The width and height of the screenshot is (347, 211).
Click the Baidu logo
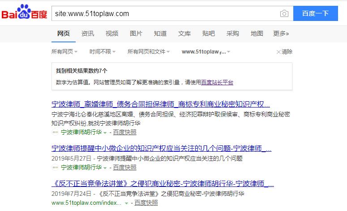coord(24,12)
